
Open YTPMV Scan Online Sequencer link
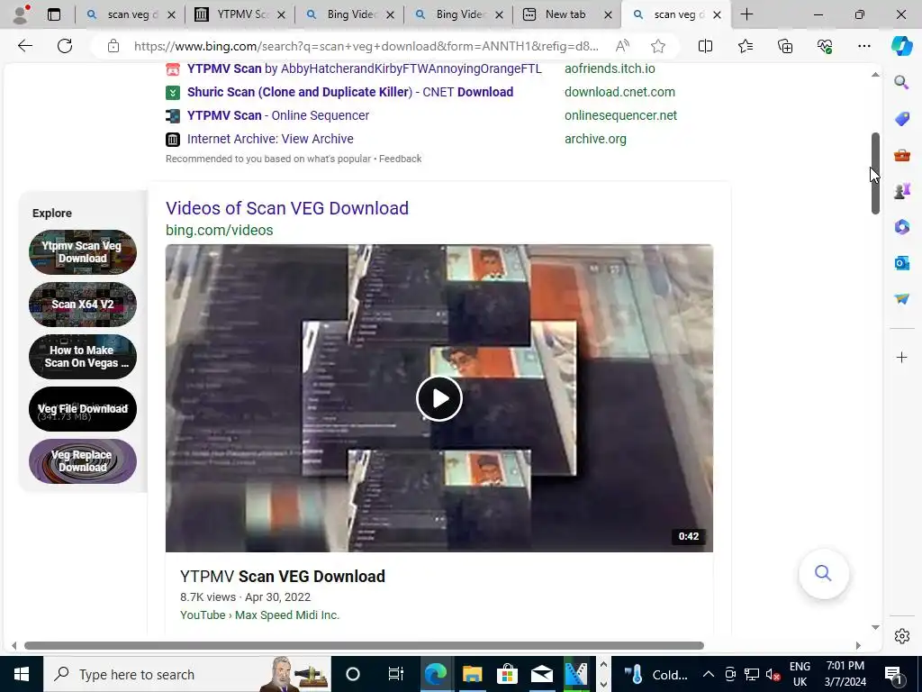tap(277, 115)
